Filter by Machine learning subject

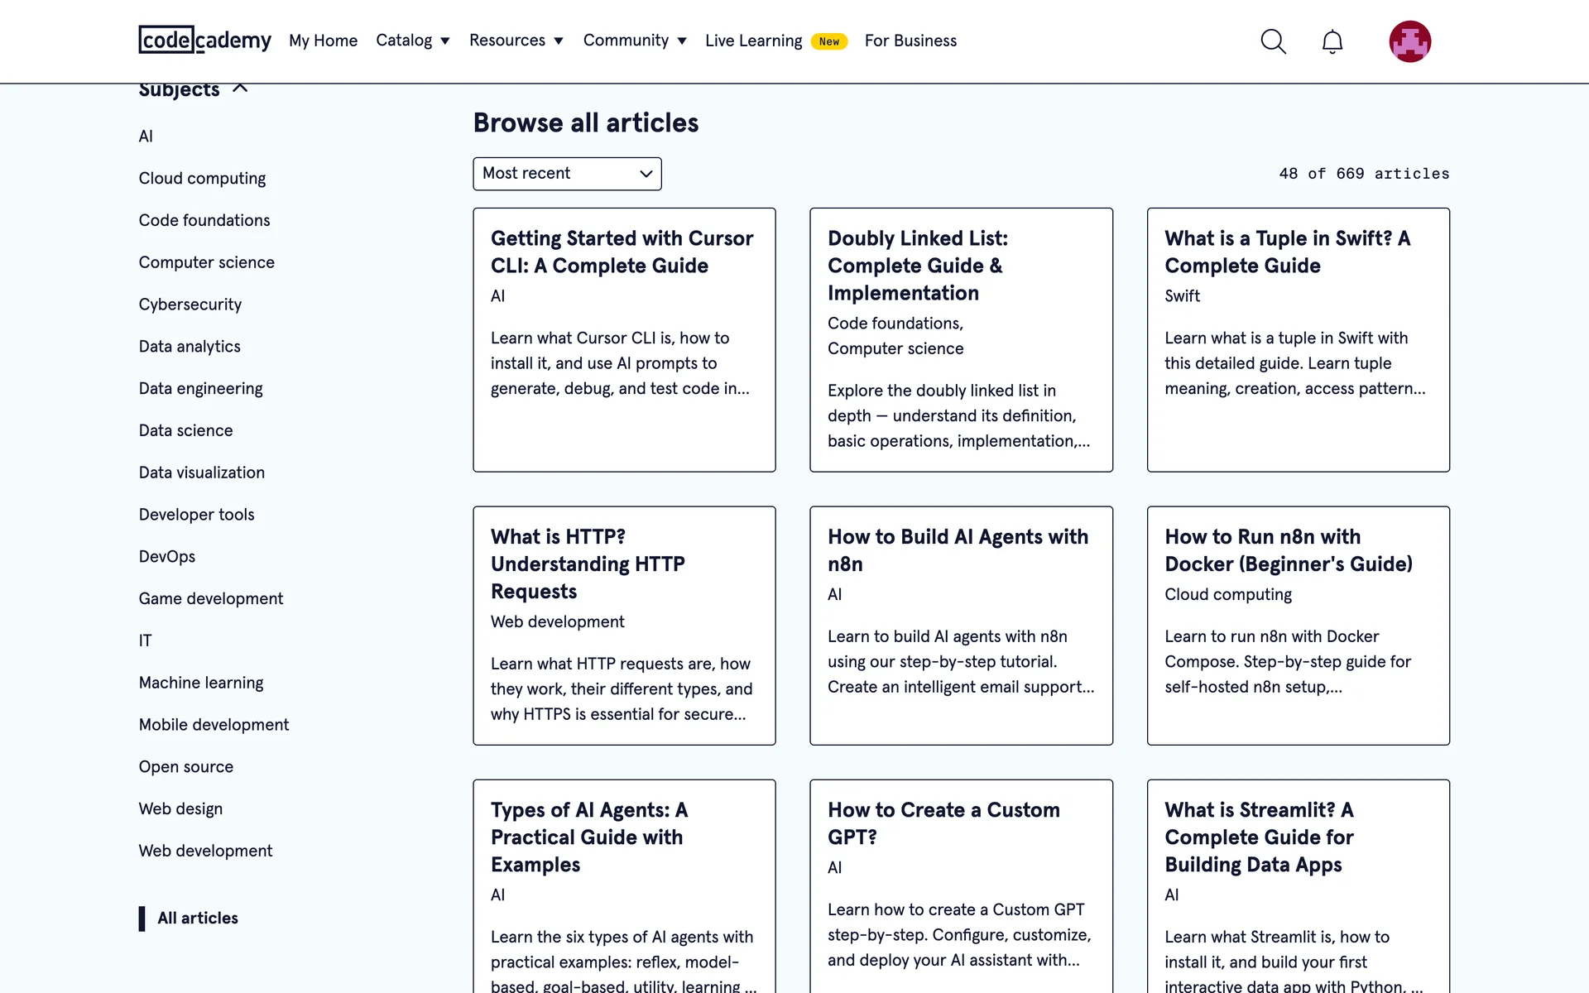[201, 683]
